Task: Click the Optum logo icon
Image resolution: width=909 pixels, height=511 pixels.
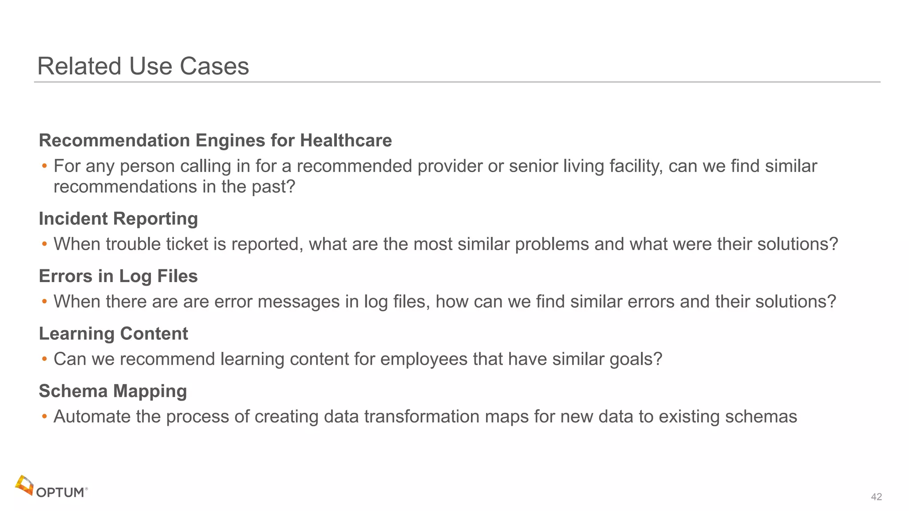Action: coord(24,485)
